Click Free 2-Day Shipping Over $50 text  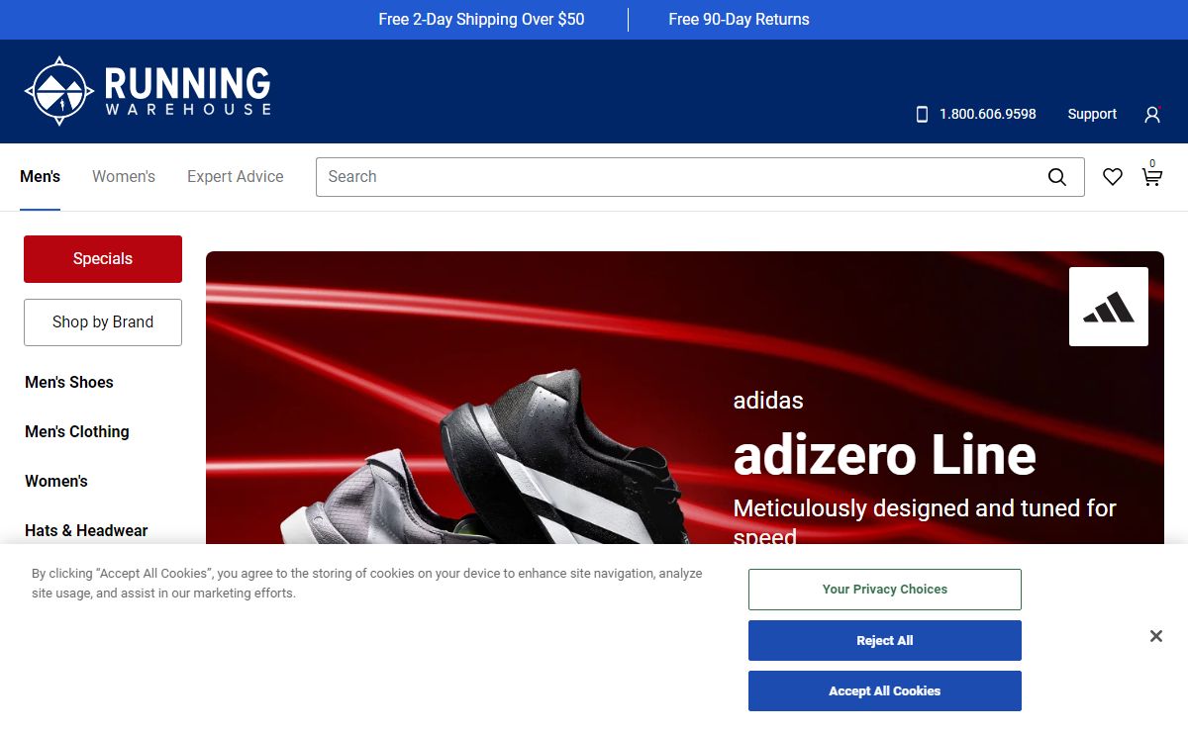(481, 20)
